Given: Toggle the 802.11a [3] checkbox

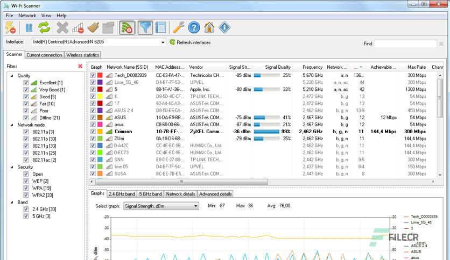Looking at the screenshot, I should point(26,132).
